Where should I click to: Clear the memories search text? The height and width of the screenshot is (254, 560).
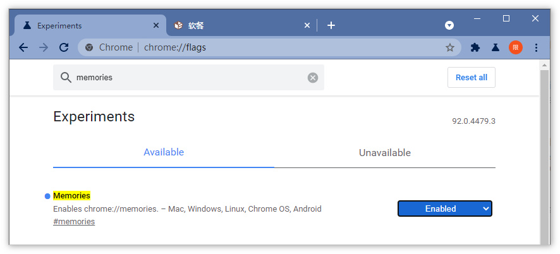pyautogui.click(x=313, y=78)
